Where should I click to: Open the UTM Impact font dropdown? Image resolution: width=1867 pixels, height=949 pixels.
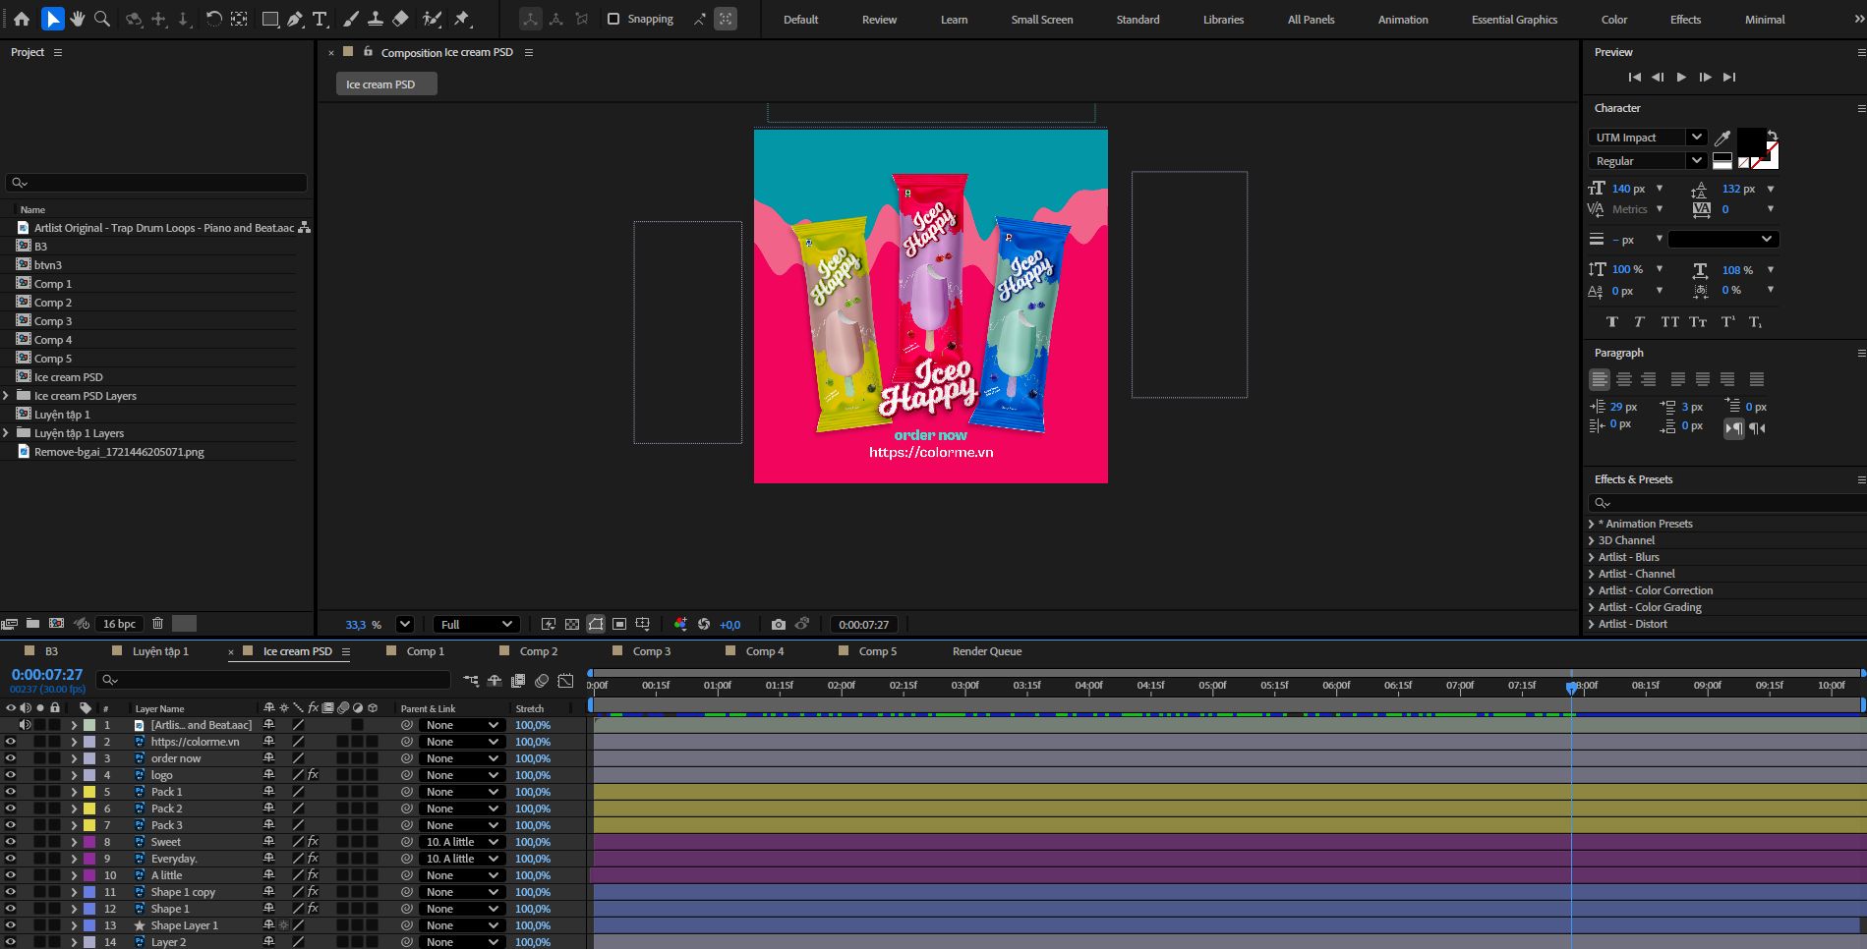coord(1647,138)
